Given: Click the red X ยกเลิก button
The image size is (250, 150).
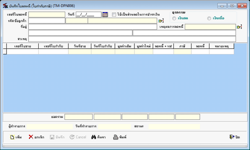Looking at the screenshot, I should click(x=36, y=137).
